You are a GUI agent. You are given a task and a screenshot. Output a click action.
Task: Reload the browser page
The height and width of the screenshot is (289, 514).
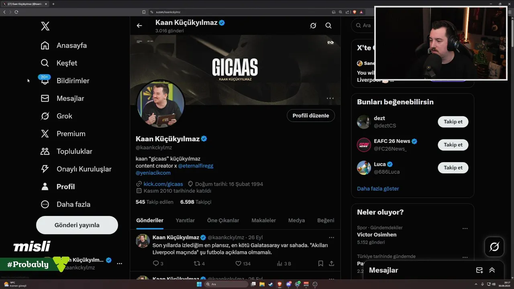16,12
